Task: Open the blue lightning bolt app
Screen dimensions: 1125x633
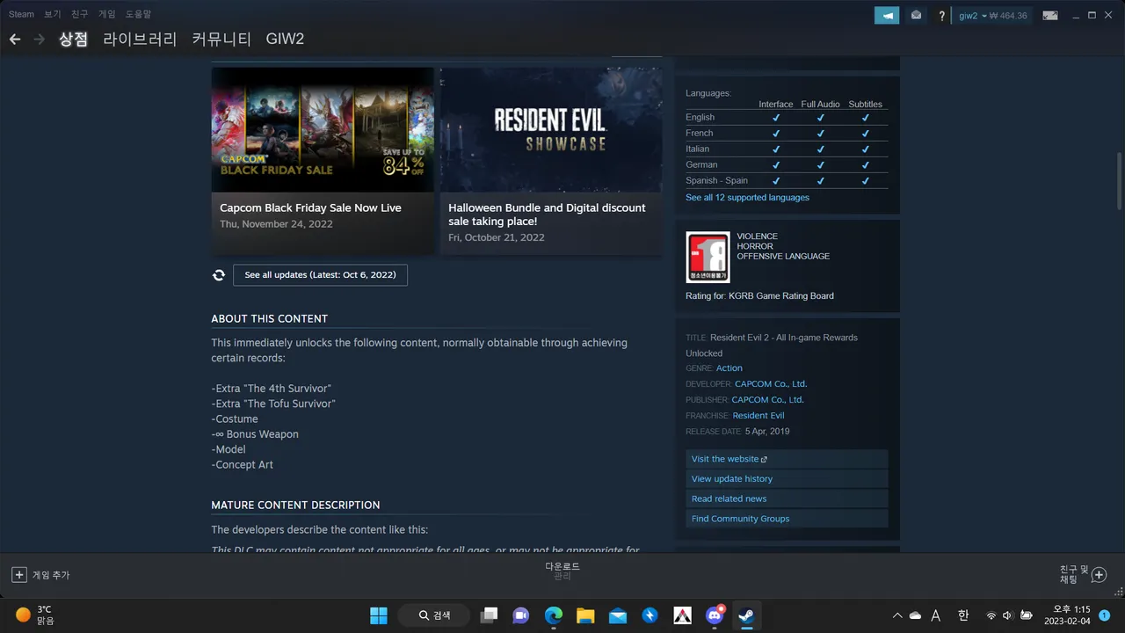Action: coord(650,615)
